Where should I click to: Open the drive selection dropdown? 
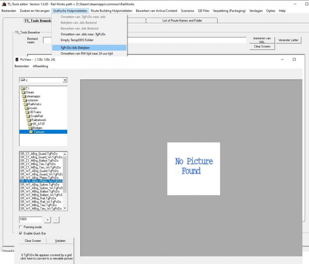click(x=65, y=80)
